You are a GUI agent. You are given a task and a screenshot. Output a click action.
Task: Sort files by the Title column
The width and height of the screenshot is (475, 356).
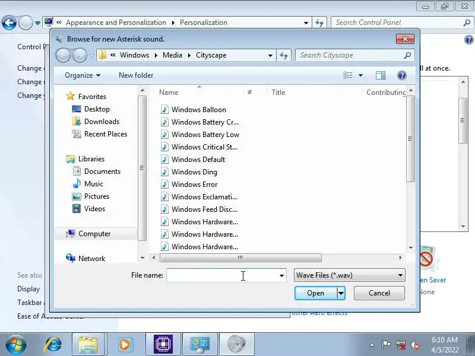(x=278, y=93)
